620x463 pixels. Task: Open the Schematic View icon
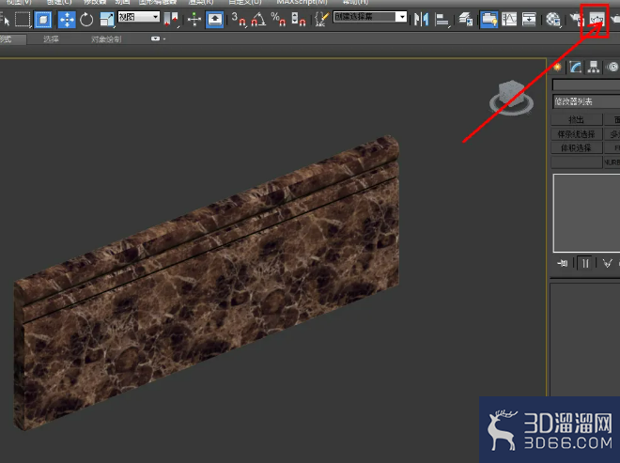(x=529, y=19)
